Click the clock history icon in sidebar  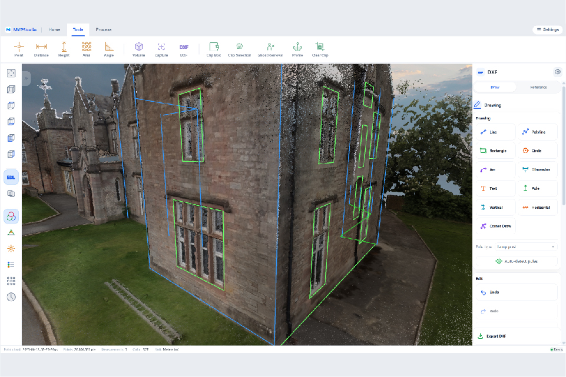coord(11,297)
